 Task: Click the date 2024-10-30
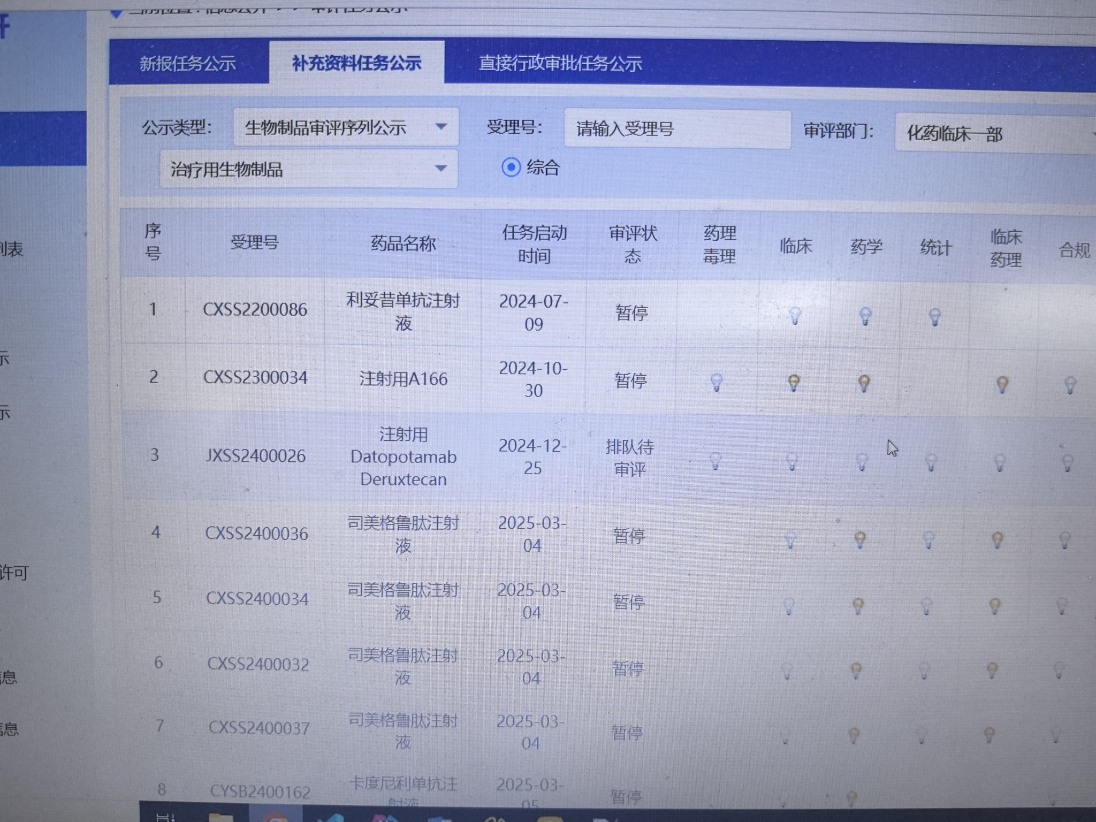coord(533,379)
